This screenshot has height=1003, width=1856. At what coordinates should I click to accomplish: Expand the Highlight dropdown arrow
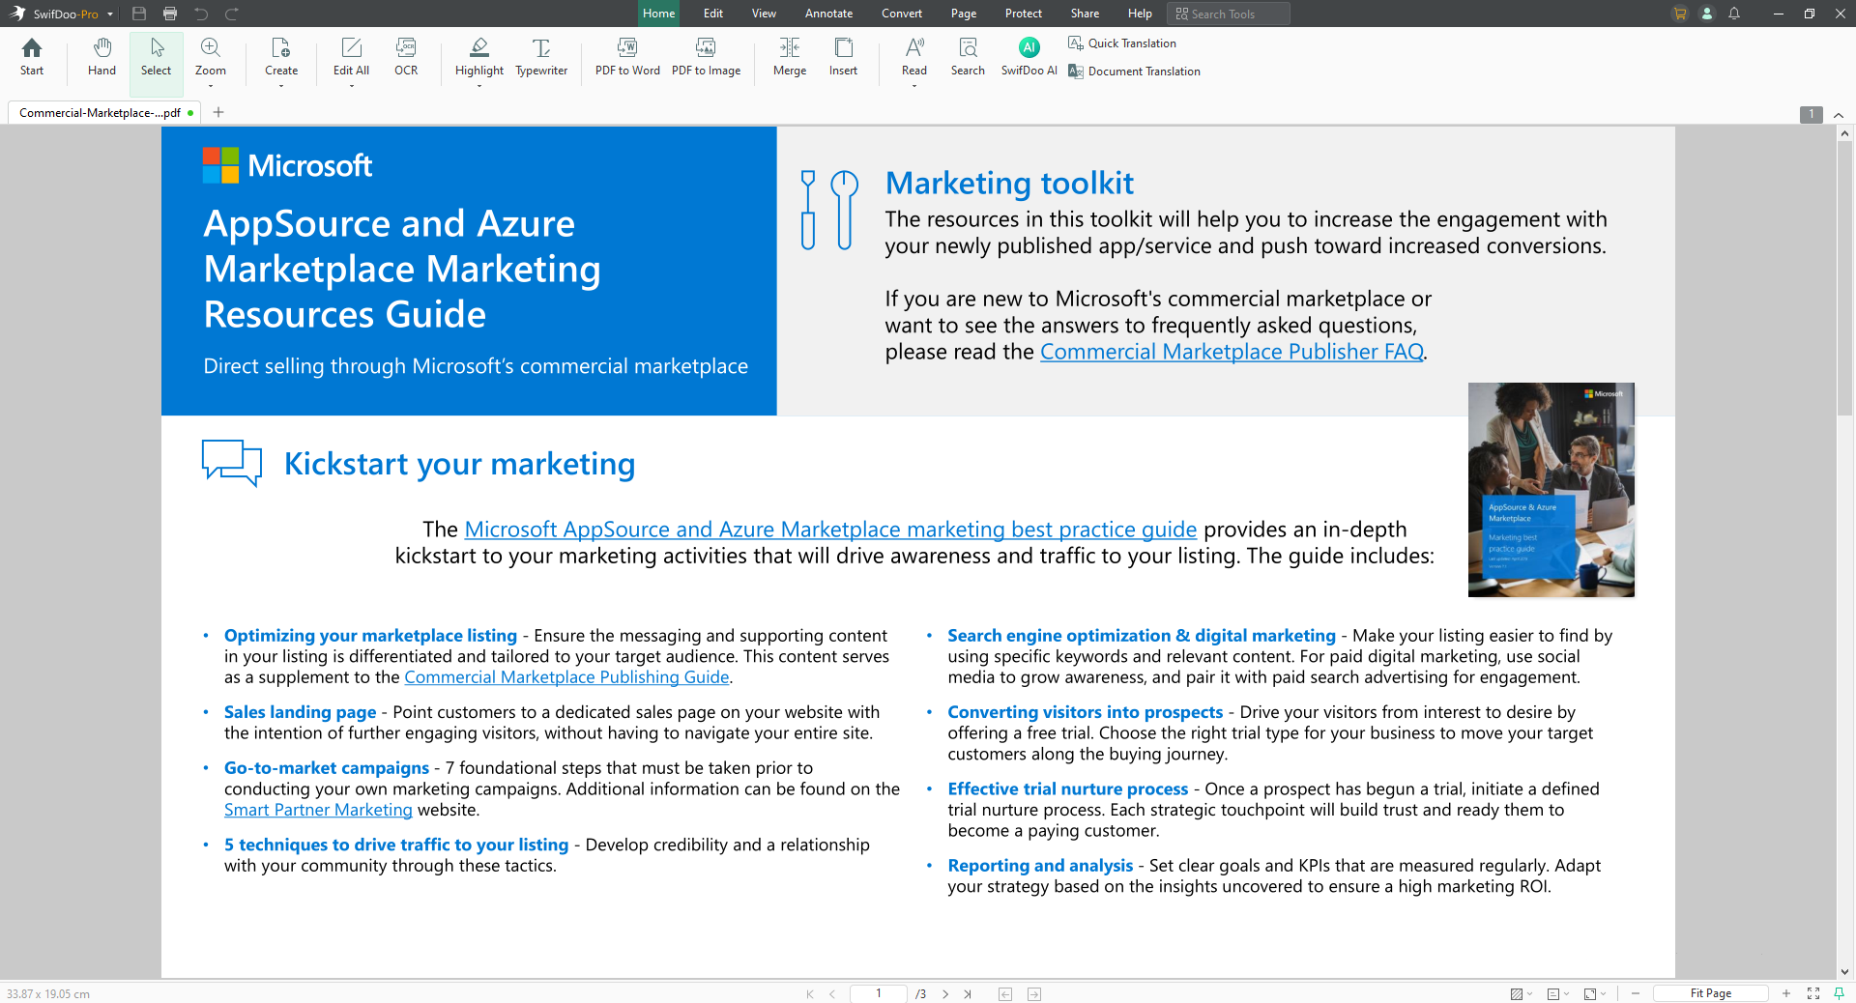coord(479,86)
